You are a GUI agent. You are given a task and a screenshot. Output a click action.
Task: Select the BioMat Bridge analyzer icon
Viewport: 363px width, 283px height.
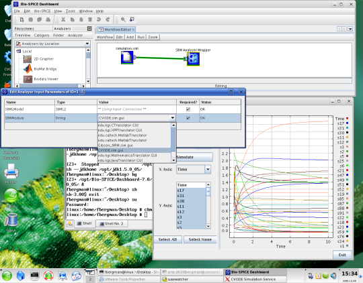click(28, 68)
